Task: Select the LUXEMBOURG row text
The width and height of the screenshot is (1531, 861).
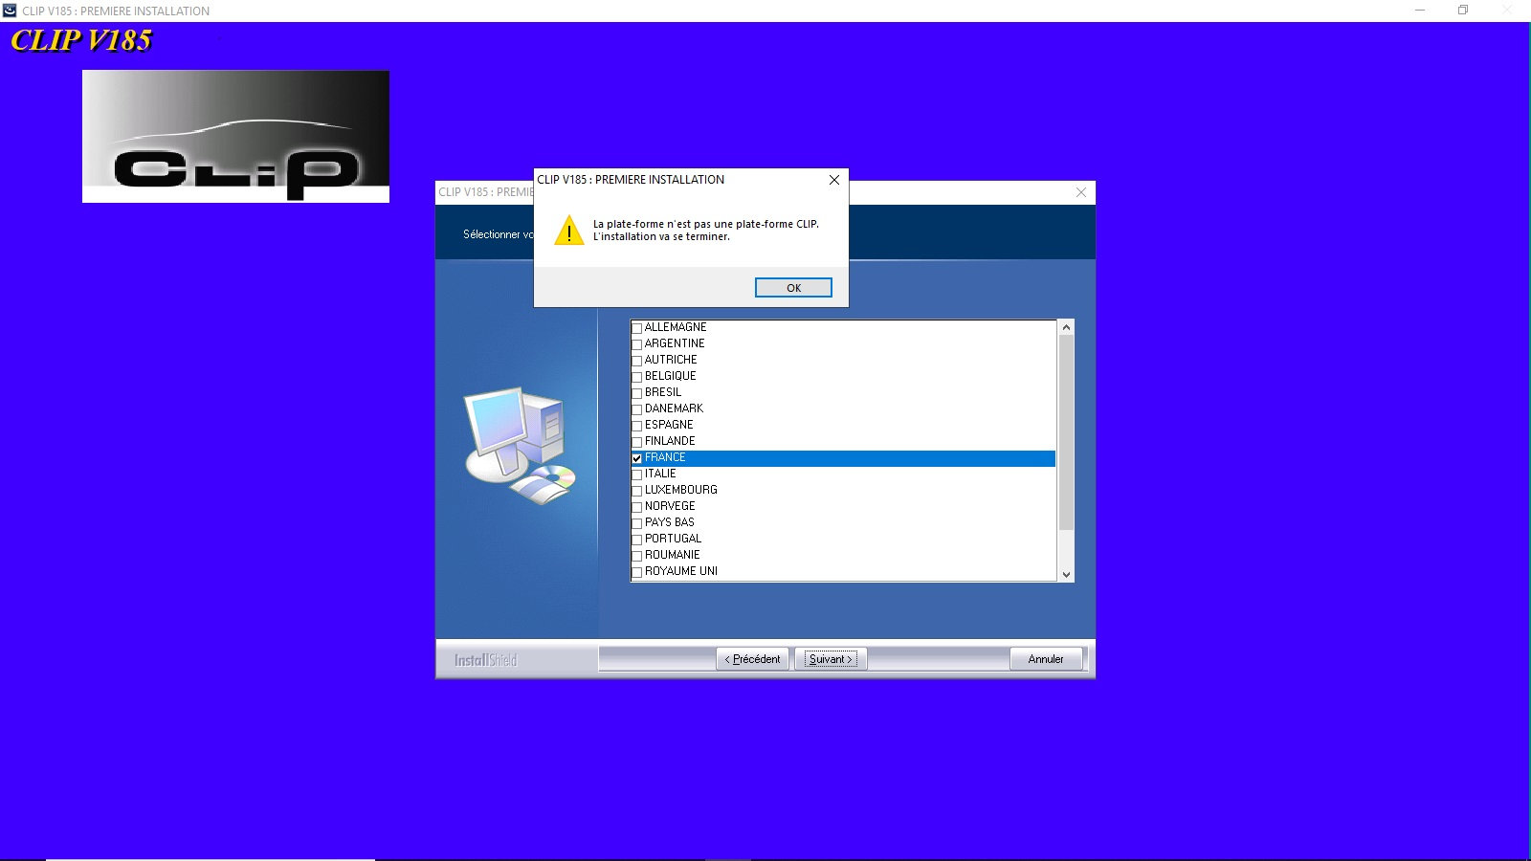Action: [681, 490]
